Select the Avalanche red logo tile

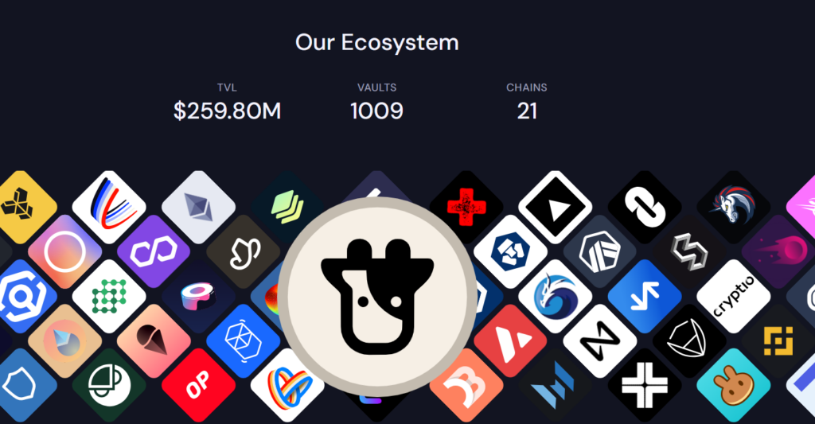point(510,340)
